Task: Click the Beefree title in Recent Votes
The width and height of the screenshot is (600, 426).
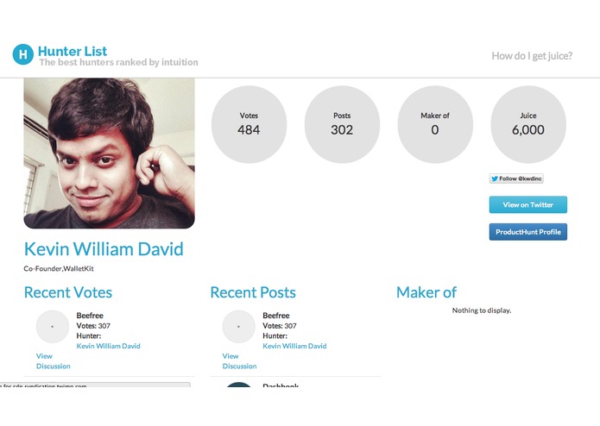Action: [x=90, y=316]
